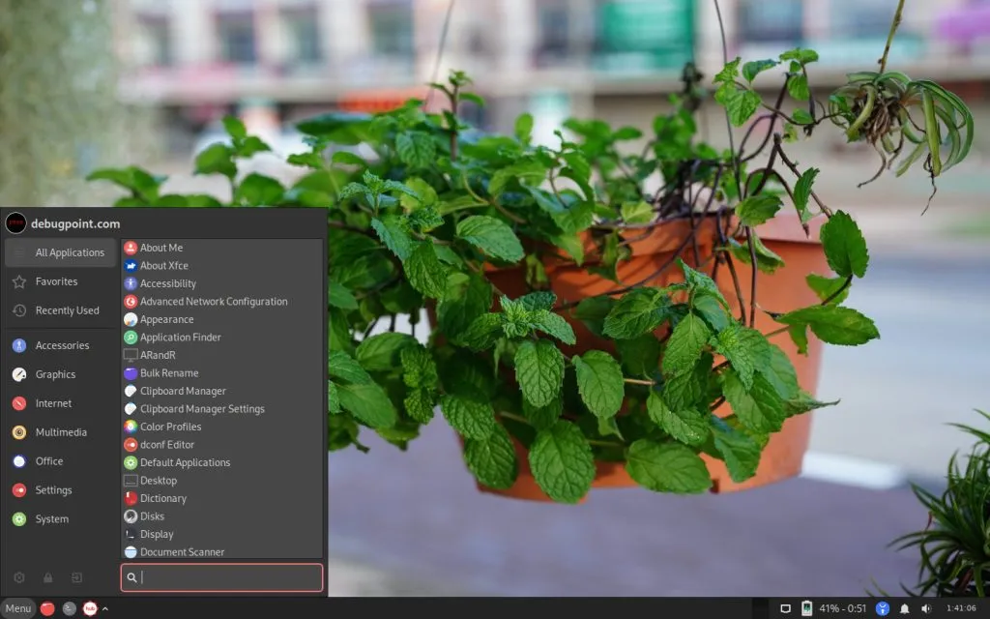990x619 pixels.
Task: Select "Document Scanner" in the list
Action: coord(221,551)
